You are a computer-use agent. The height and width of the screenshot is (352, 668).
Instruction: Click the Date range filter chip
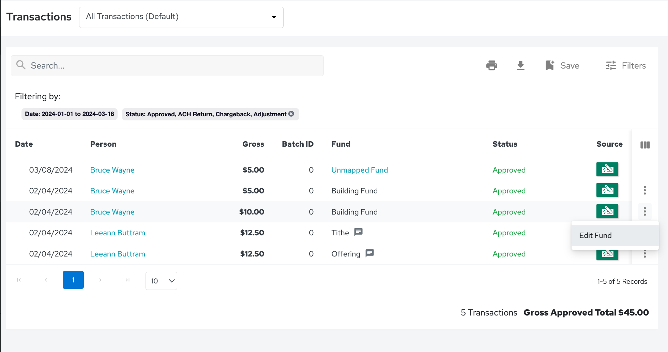(x=70, y=114)
